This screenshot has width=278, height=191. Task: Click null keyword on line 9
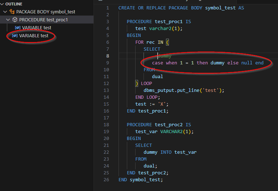247,63
